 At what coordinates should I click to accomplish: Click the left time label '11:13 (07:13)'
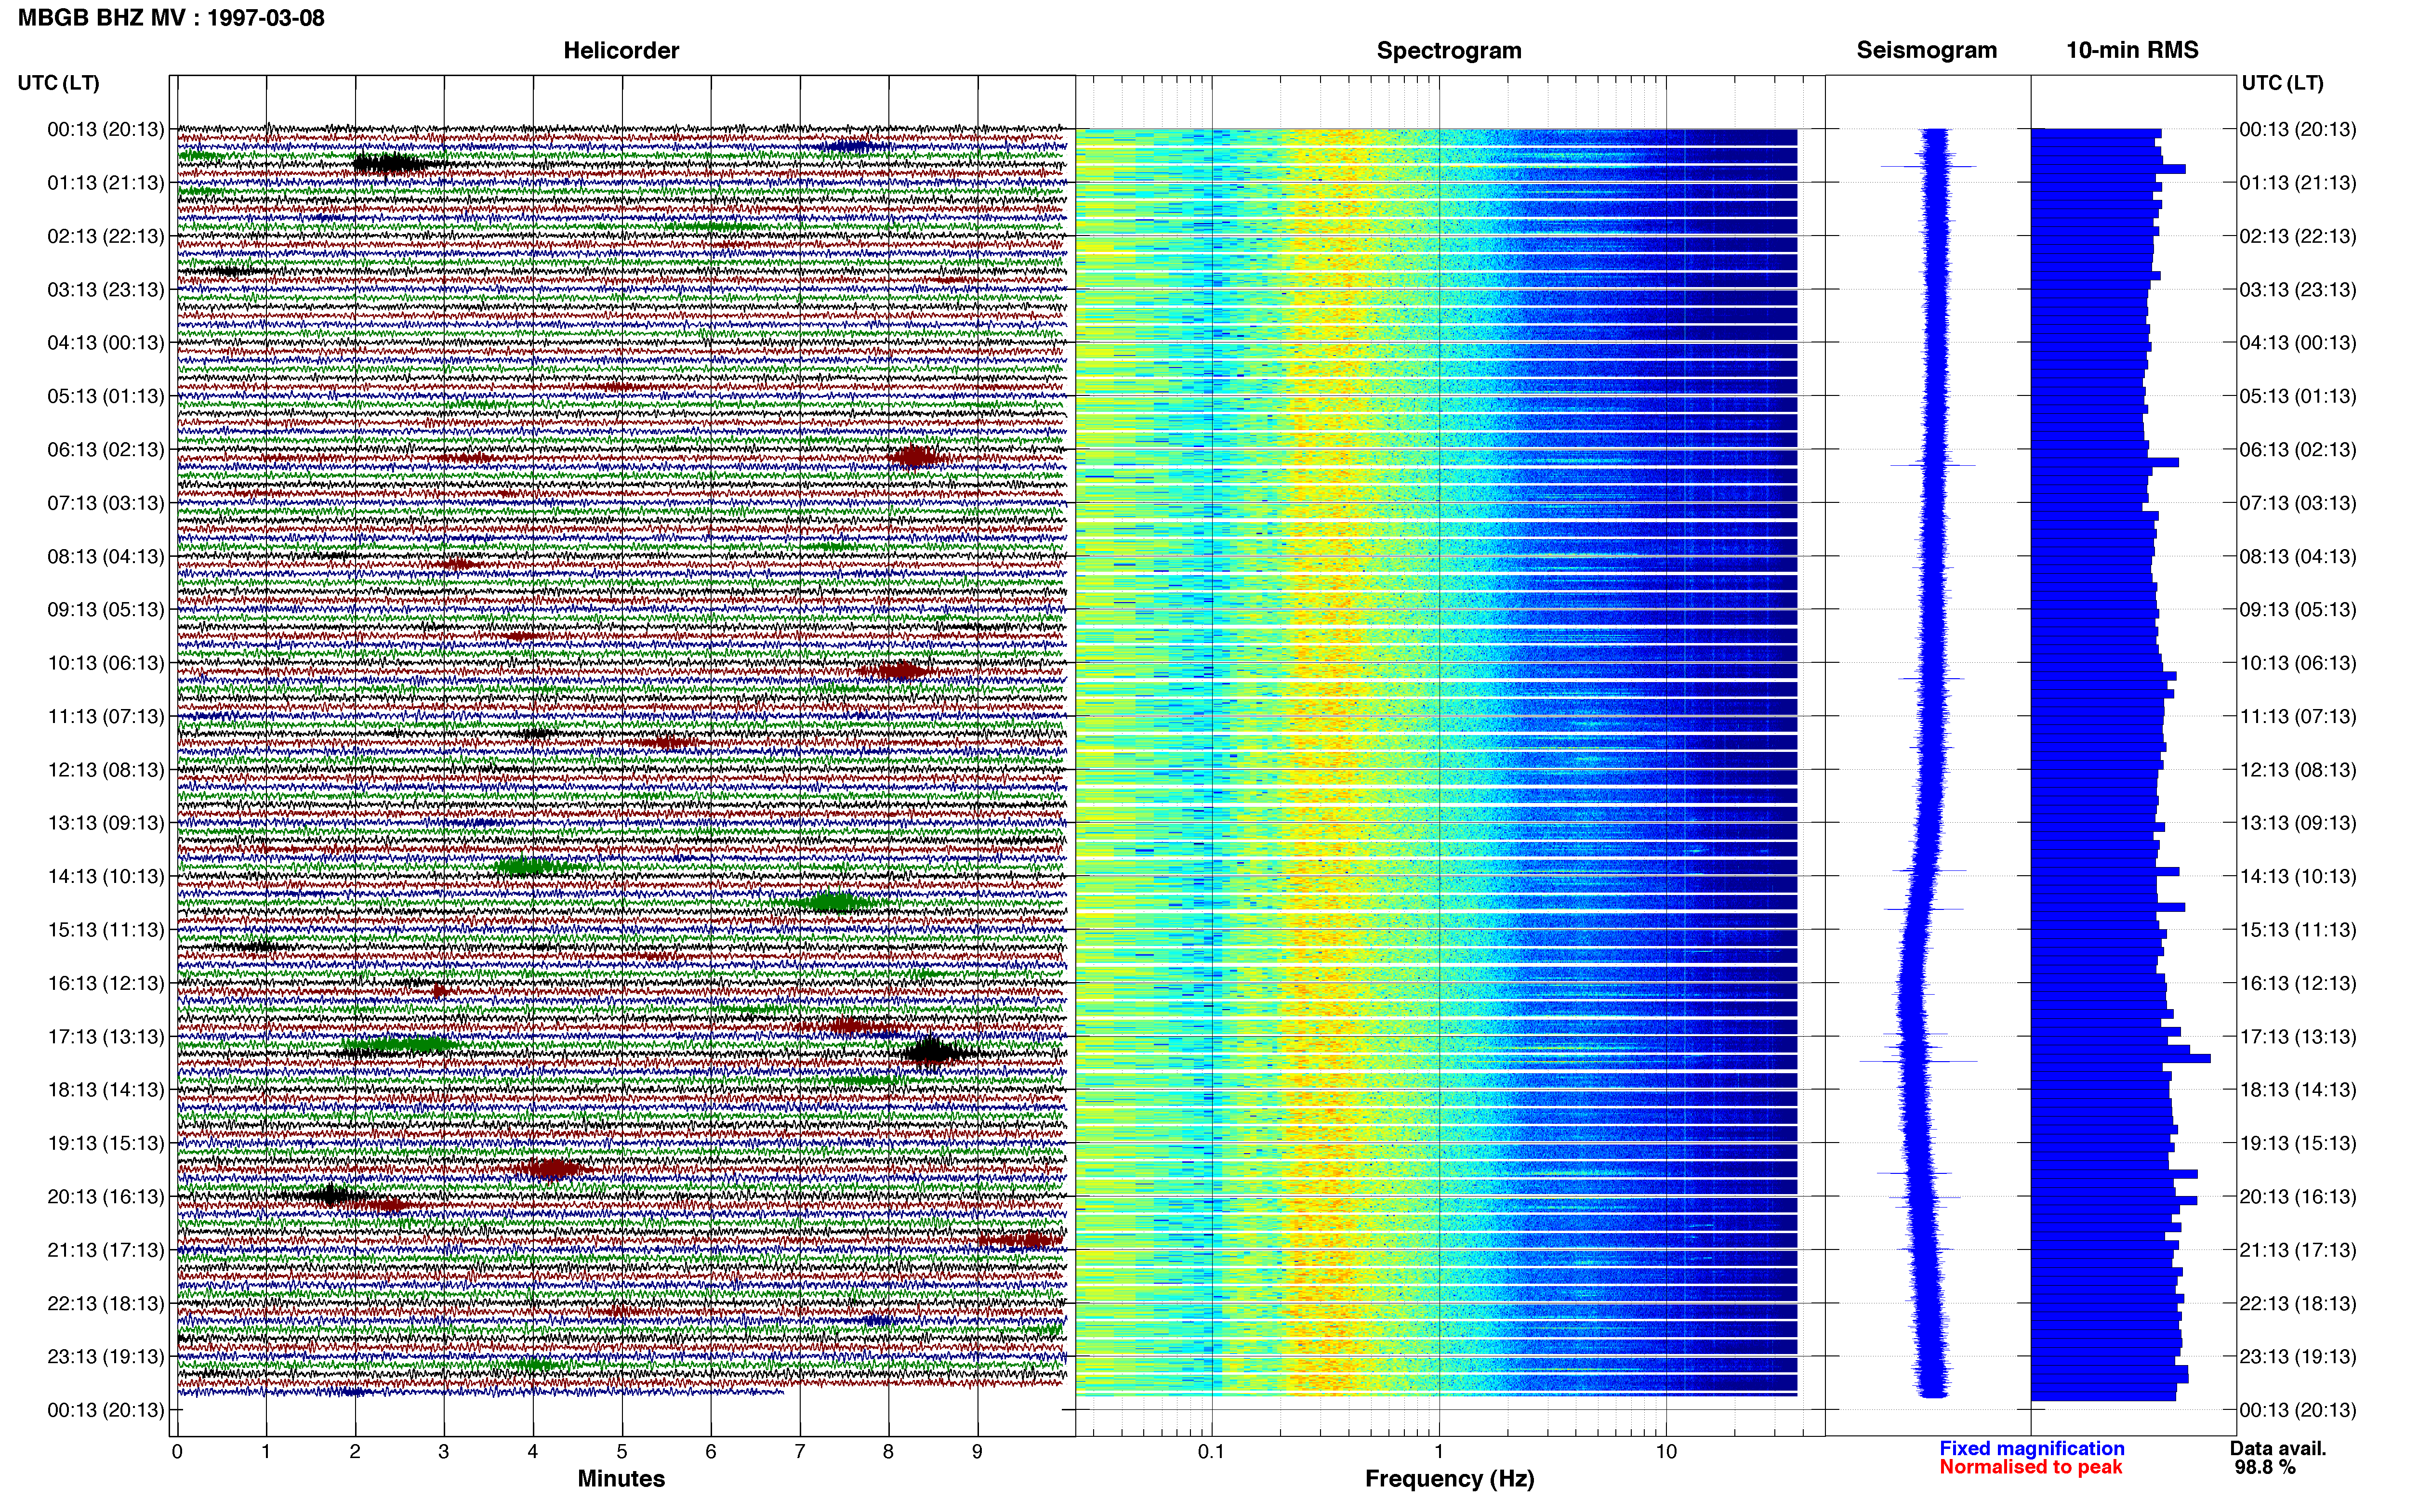click(106, 716)
